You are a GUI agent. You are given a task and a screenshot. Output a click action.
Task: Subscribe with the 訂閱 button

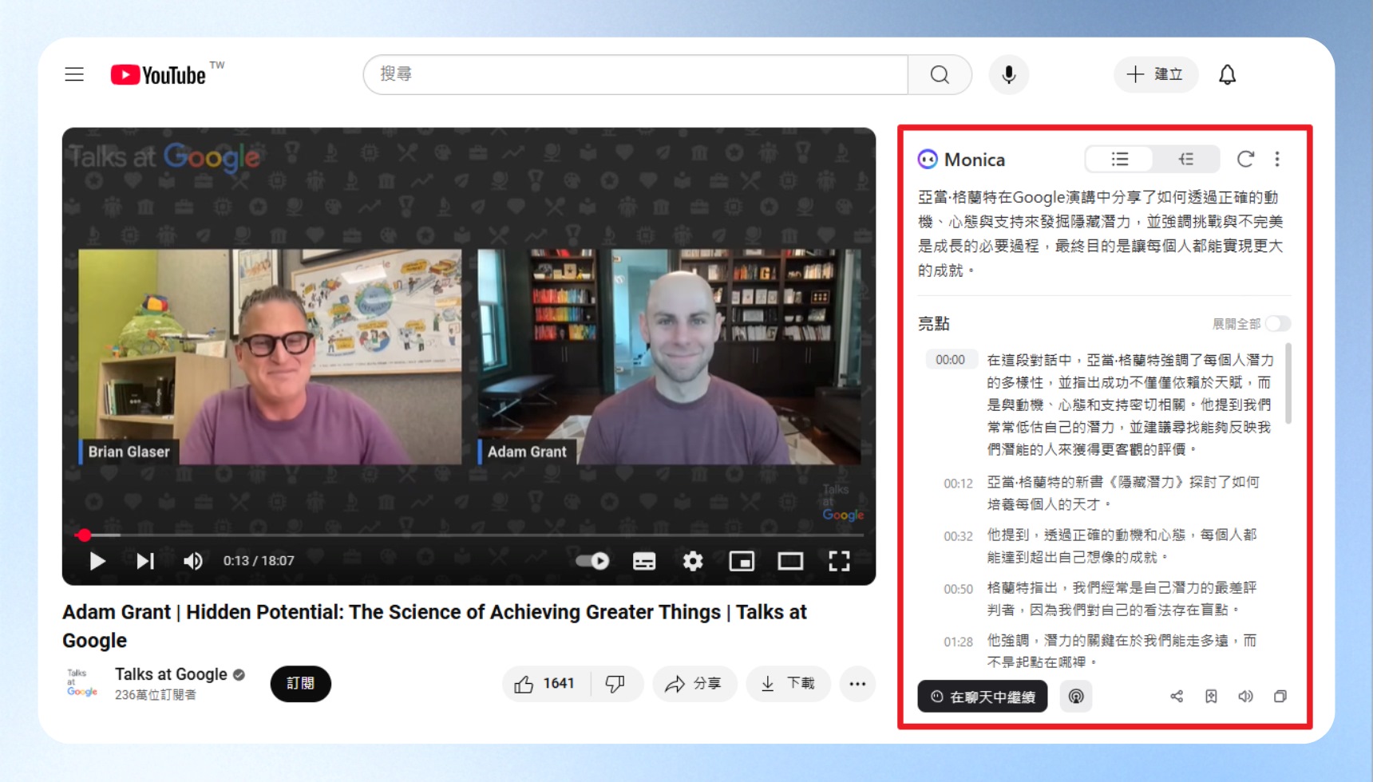pyautogui.click(x=301, y=684)
